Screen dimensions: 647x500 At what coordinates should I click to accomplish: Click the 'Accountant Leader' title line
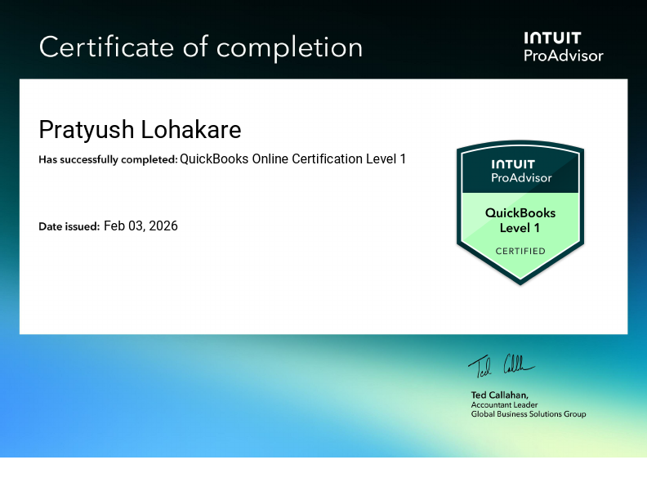504,404
